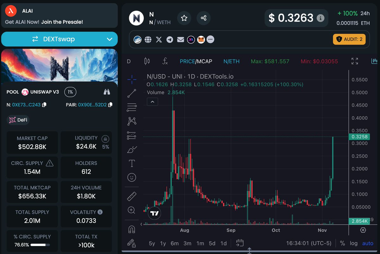
Task: Toggle log scale on price axis
Action: (x=354, y=243)
